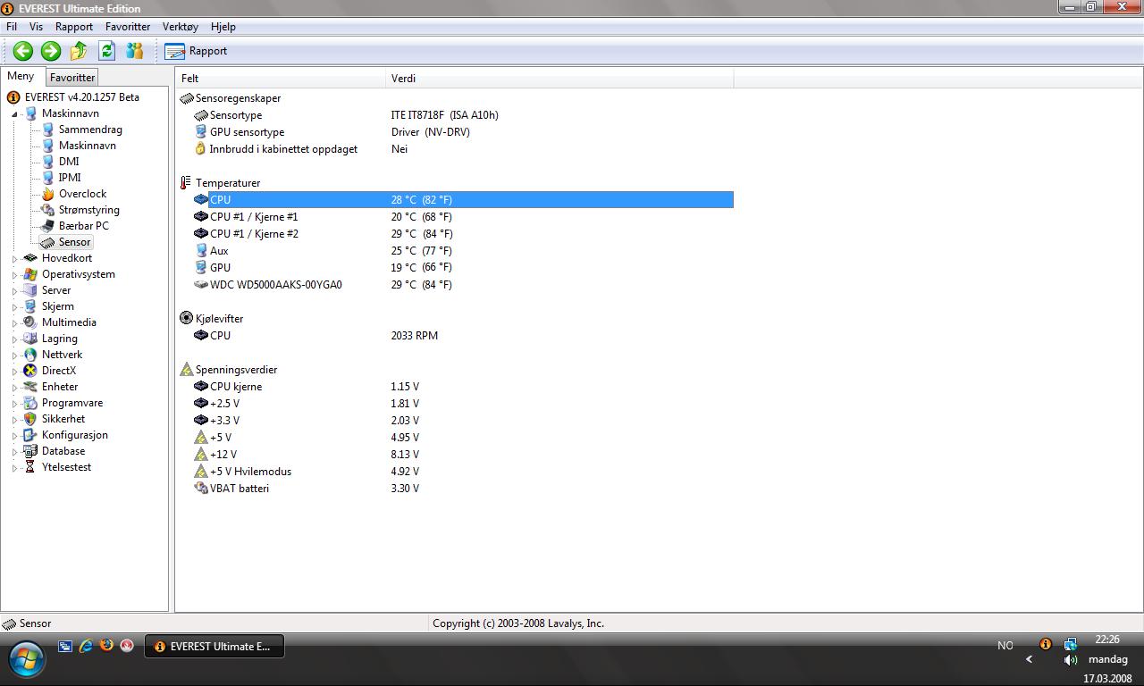Expand the Skjerm tree node
Image resolution: width=1144 pixels, height=686 pixels.
click(14, 306)
